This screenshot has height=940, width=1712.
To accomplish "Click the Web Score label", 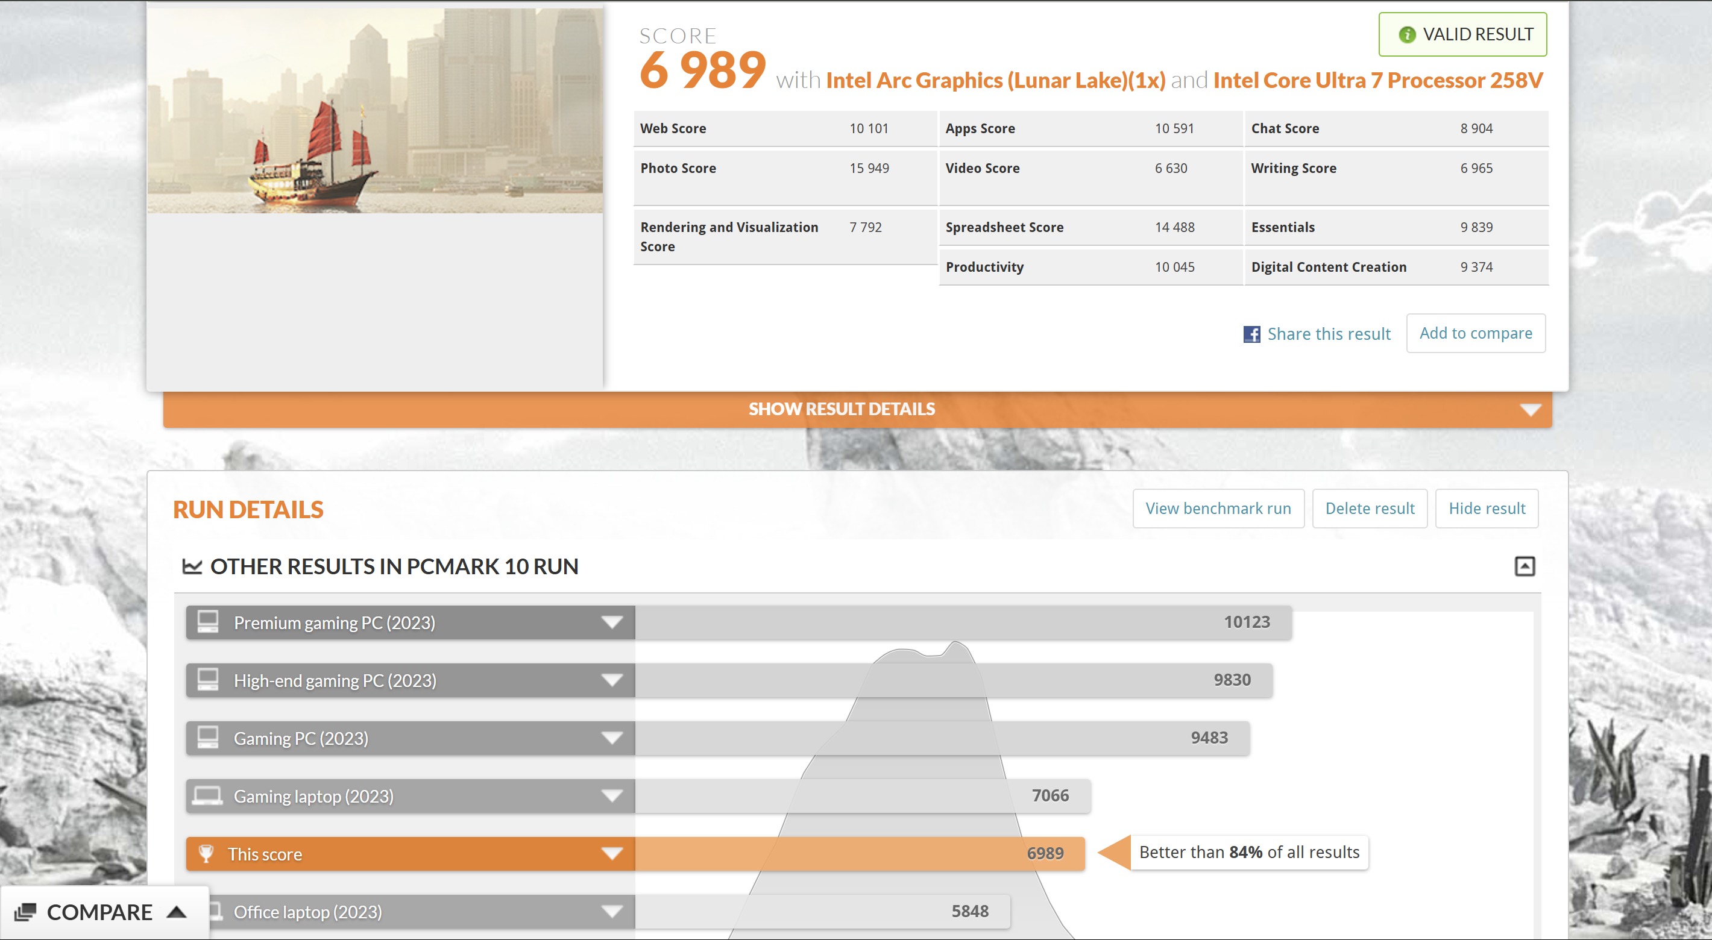I will tap(673, 129).
